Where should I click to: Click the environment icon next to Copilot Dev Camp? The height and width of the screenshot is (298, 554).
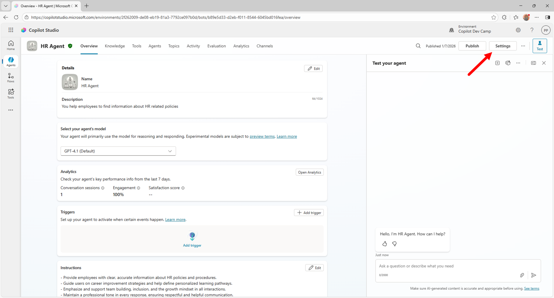(x=452, y=30)
